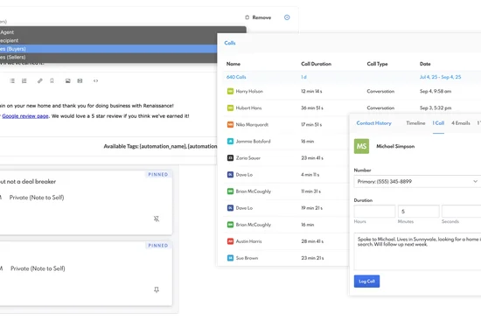Click 'Private (Note to Self)' on first note
481x320 pixels.
(37, 198)
